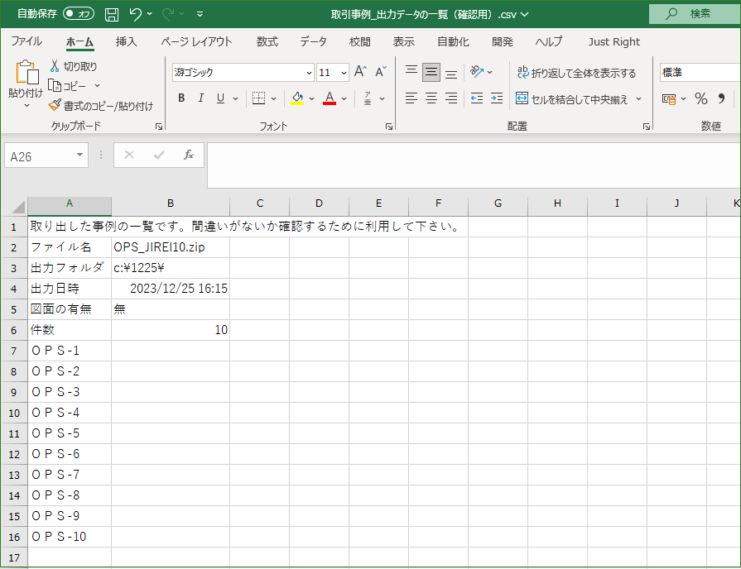Open the 挿入 (Insert) tab
The width and height of the screenshot is (741, 569).
click(x=127, y=41)
